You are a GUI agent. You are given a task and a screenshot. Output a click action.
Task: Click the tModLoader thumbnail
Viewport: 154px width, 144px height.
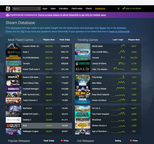pos(83,46)
